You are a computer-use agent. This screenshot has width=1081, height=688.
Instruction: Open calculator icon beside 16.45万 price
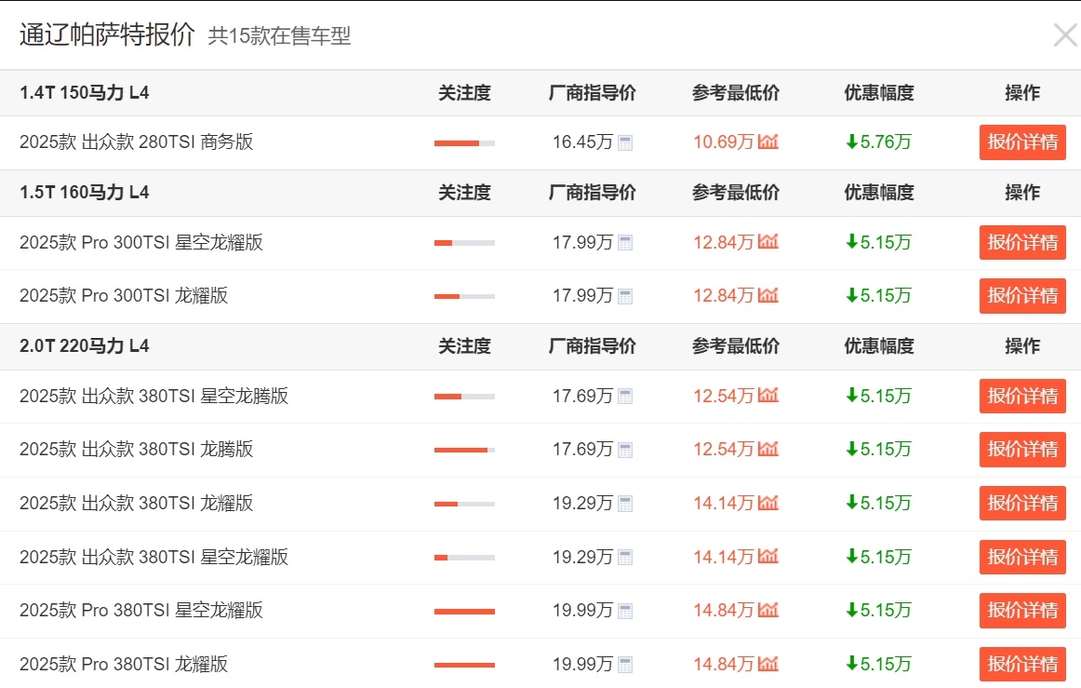(625, 142)
